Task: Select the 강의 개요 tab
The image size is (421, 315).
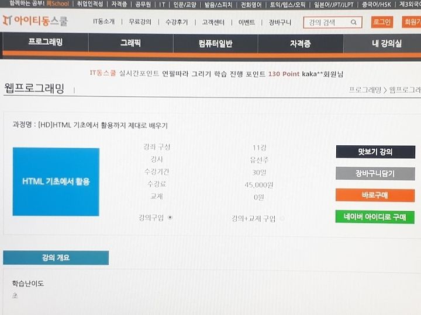Action: pyautogui.click(x=56, y=258)
